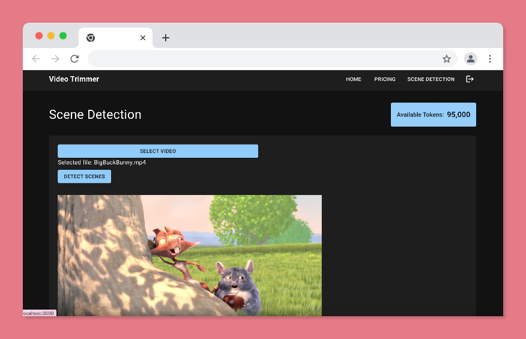Viewport: 526px width, 339px height.
Task: Click the green macOS fullscreen button
Action: pos(63,35)
